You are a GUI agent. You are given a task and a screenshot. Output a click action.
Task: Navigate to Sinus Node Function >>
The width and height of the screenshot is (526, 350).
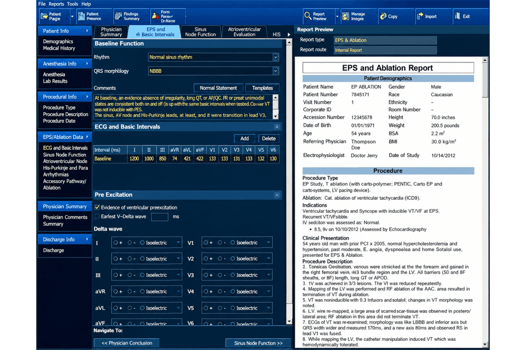click(x=258, y=343)
